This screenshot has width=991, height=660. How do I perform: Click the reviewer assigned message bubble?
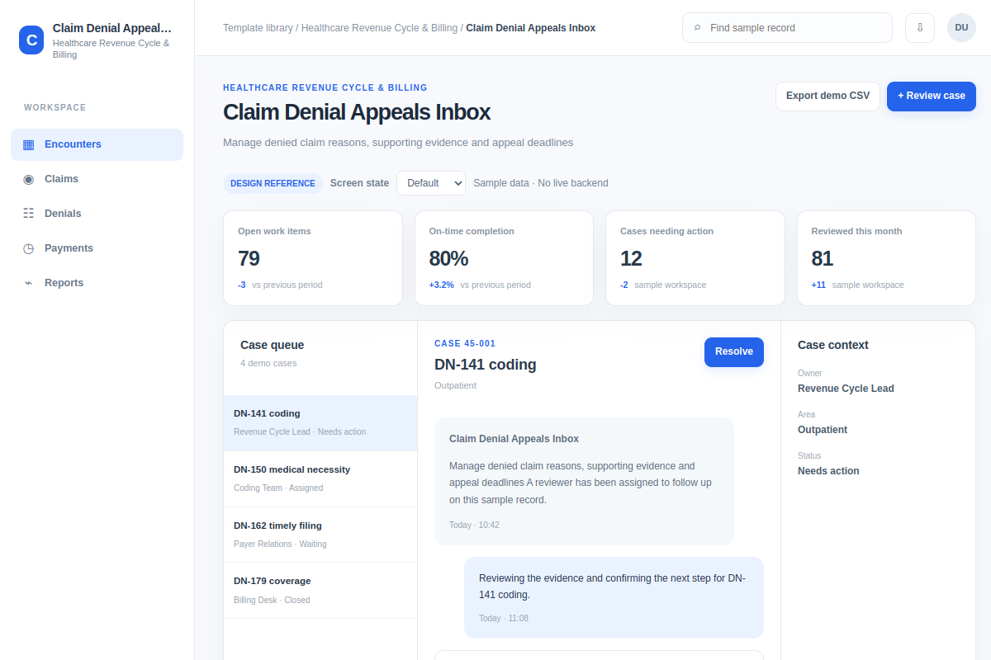click(x=584, y=481)
